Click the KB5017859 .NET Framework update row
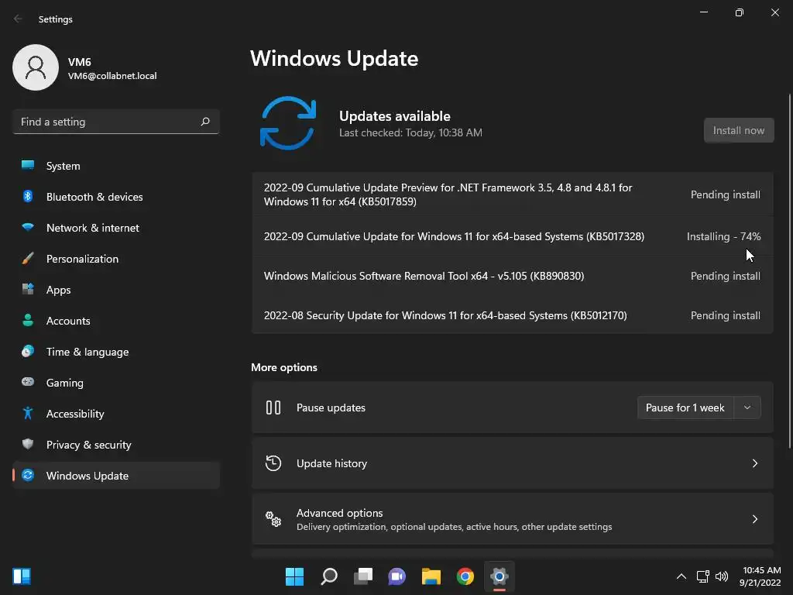793x595 pixels. [x=513, y=194]
